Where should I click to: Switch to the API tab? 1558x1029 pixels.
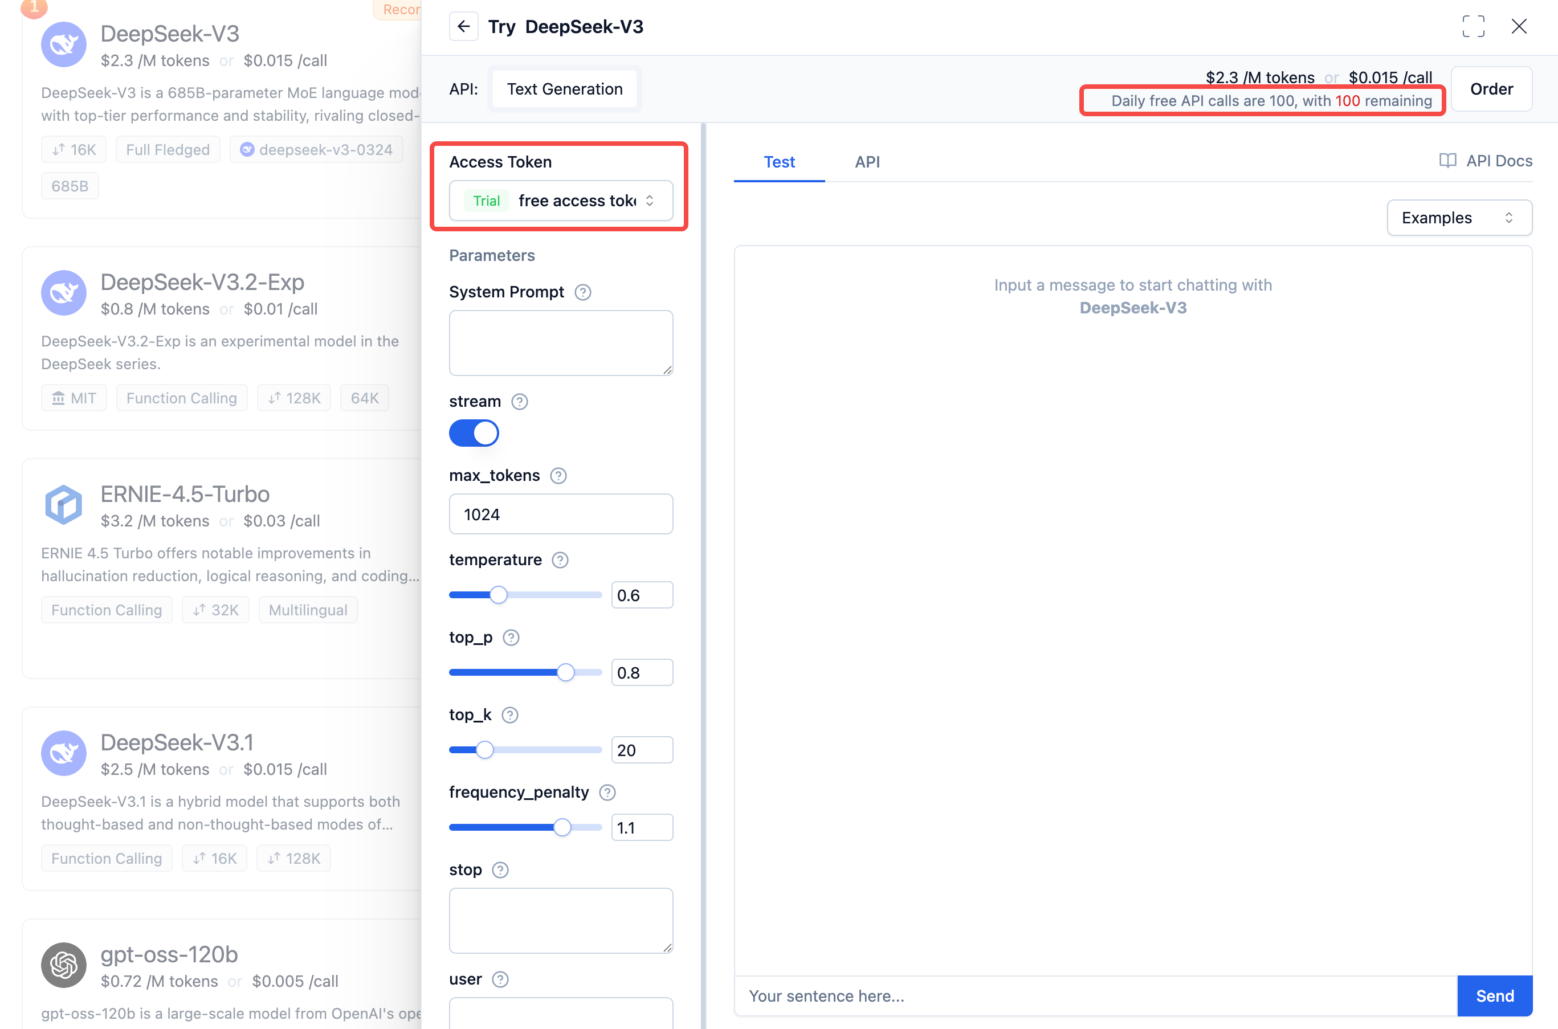pyautogui.click(x=867, y=162)
